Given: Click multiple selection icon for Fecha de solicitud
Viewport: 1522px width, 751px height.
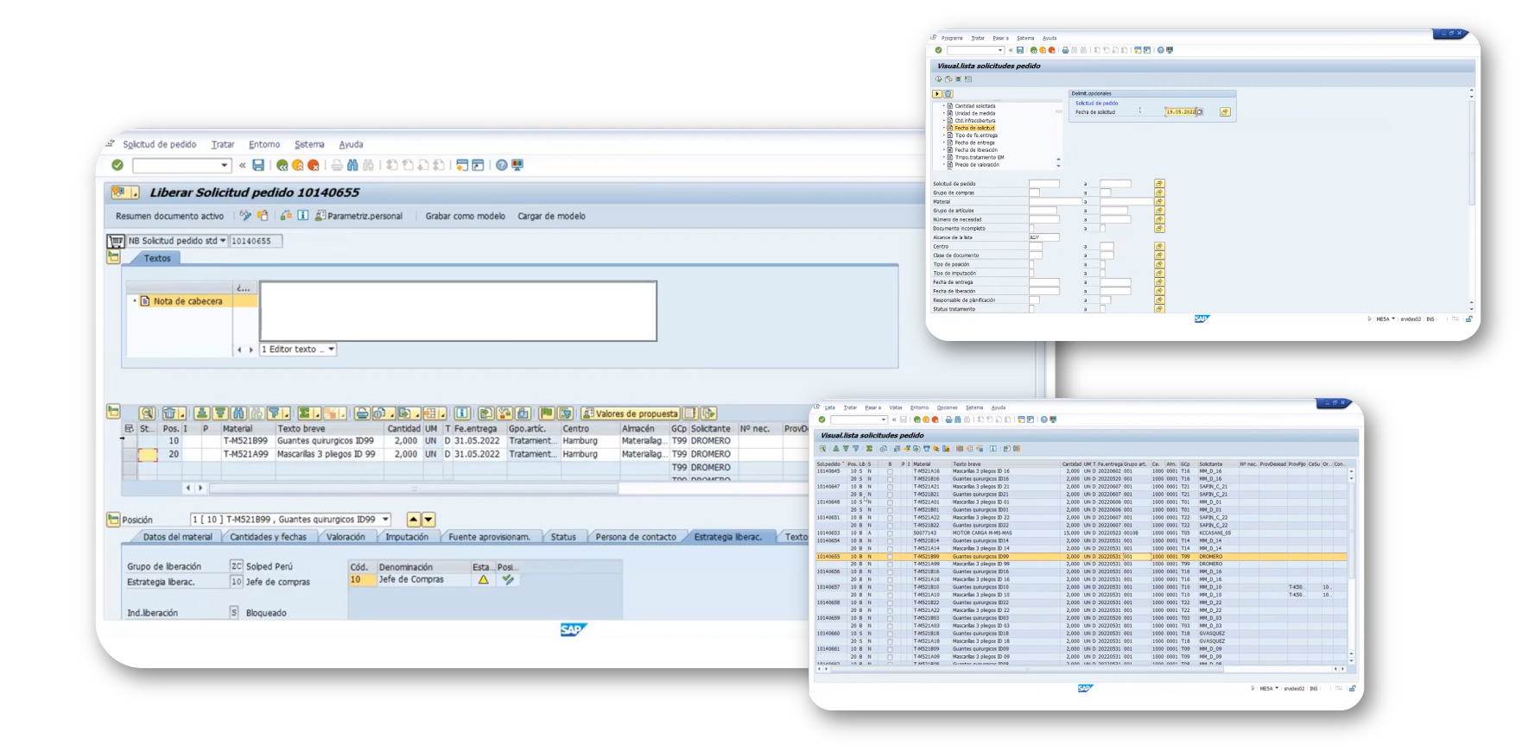Looking at the screenshot, I should (1225, 112).
